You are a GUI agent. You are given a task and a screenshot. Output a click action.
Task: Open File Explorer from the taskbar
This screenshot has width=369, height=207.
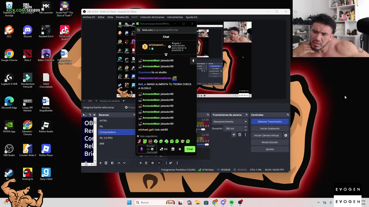tap(197, 202)
